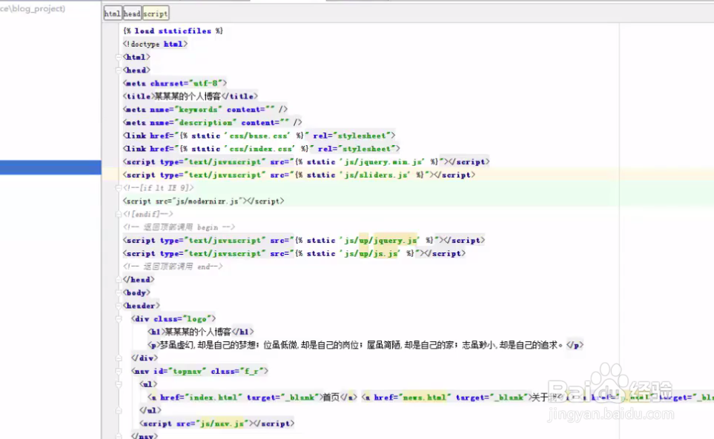
Task: Click the 'js/sliders.js' script line
Action: (299, 175)
